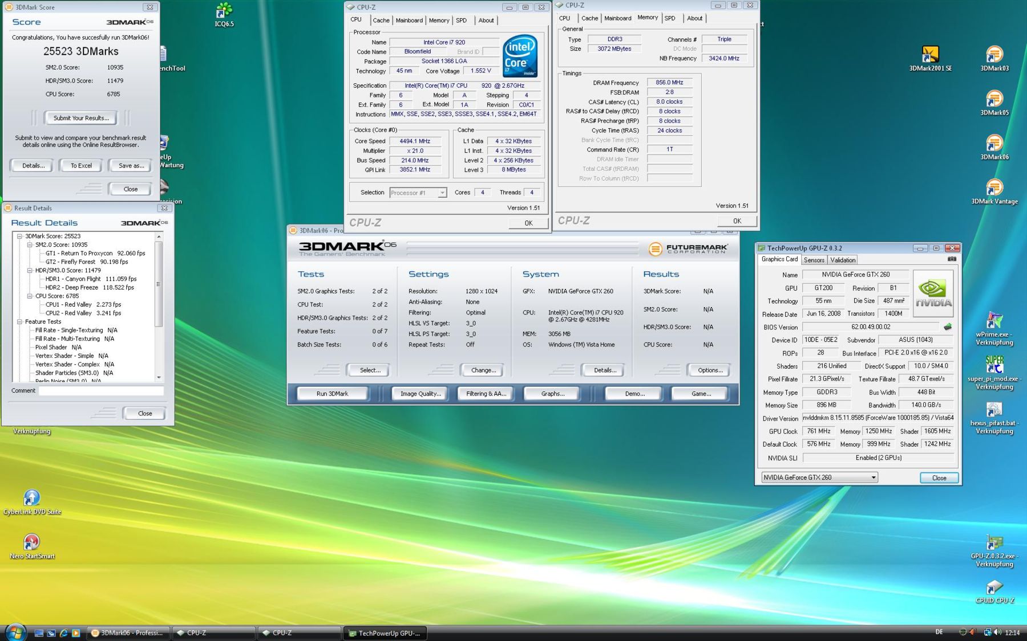The height and width of the screenshot is (641, 1027).
Task: Click the Filtering & AA... button
Action: pyautogui.click(x=486, y=393)
